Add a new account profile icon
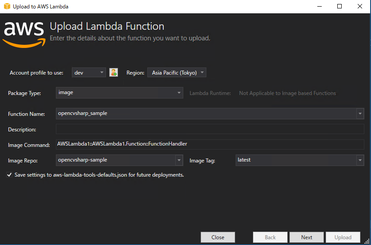The image size is (371, 245). pos(114,72)
